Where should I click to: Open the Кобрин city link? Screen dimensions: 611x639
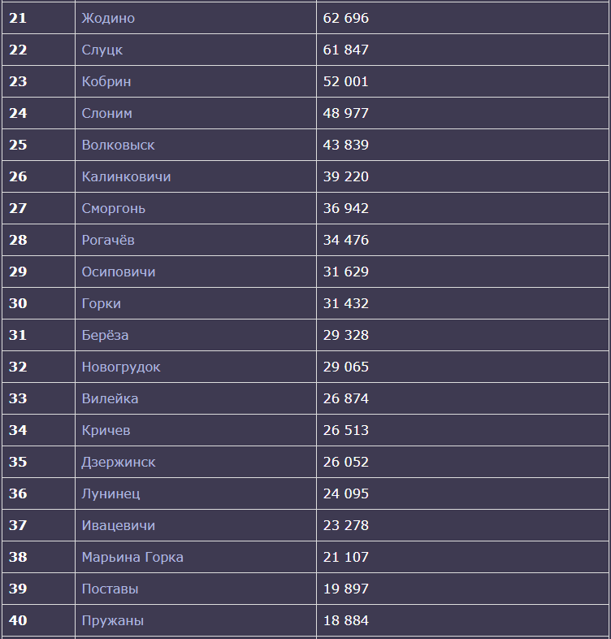pos(106,81)
